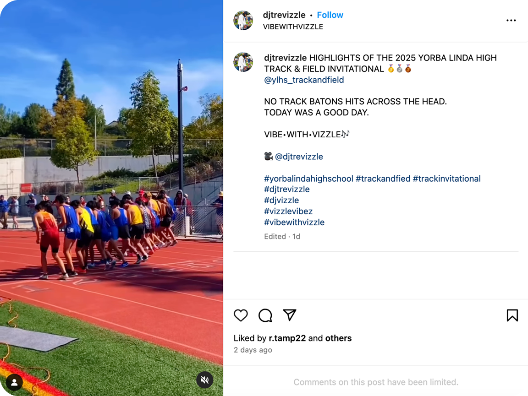View the others who liked the post
Screen dimensions: 528x396
pyautogui.click(x=338, y=338)
